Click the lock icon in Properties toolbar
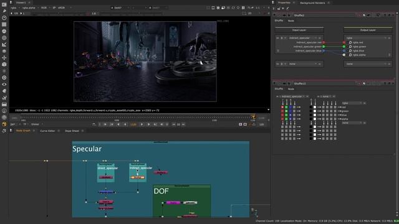This screenshot has width=399, height=224. (x=279, y=8)
